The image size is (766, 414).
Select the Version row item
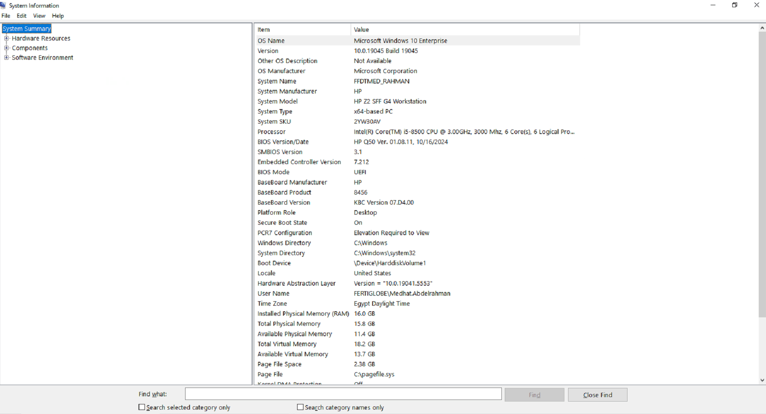click(x=268, y=51)
